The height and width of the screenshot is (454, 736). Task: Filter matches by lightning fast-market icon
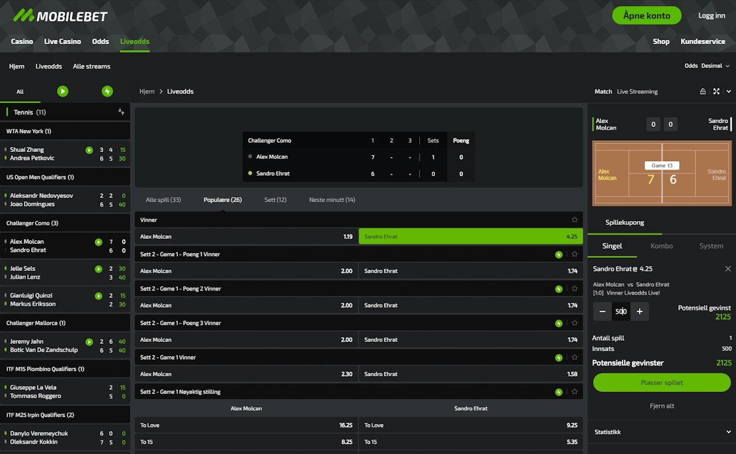point(107,91)
